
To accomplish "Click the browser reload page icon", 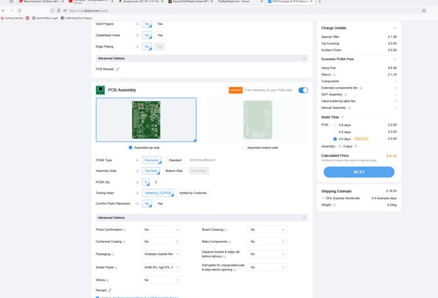I will click(19, 10).
